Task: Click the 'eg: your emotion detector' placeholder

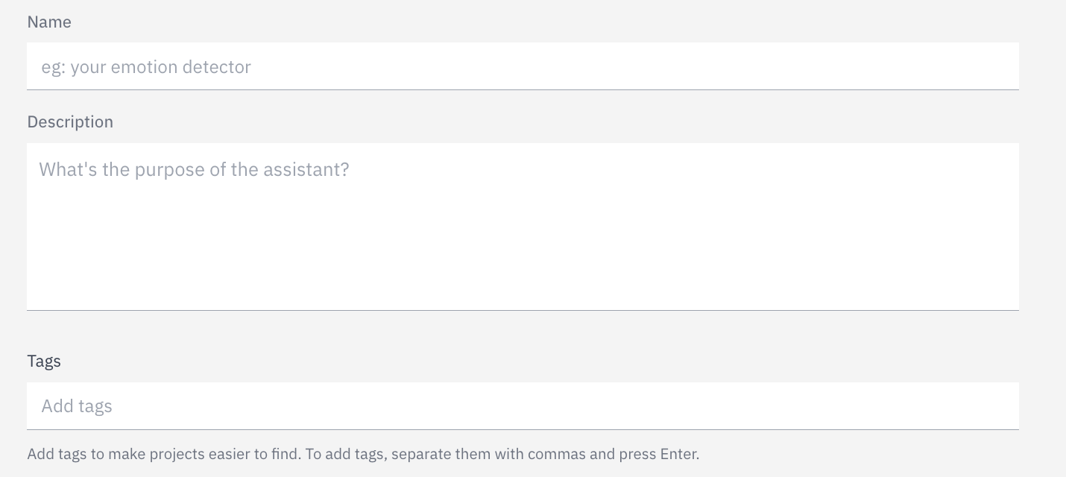Action: click(146, 67)
